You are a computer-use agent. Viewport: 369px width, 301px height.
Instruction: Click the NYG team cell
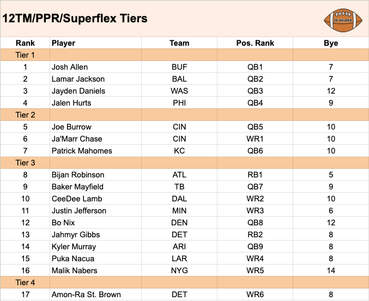point(179,271)
